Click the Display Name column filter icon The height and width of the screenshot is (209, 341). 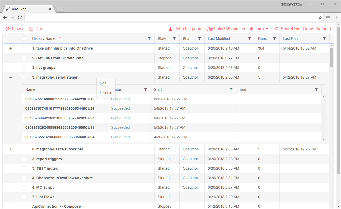[x=149, y=39]
